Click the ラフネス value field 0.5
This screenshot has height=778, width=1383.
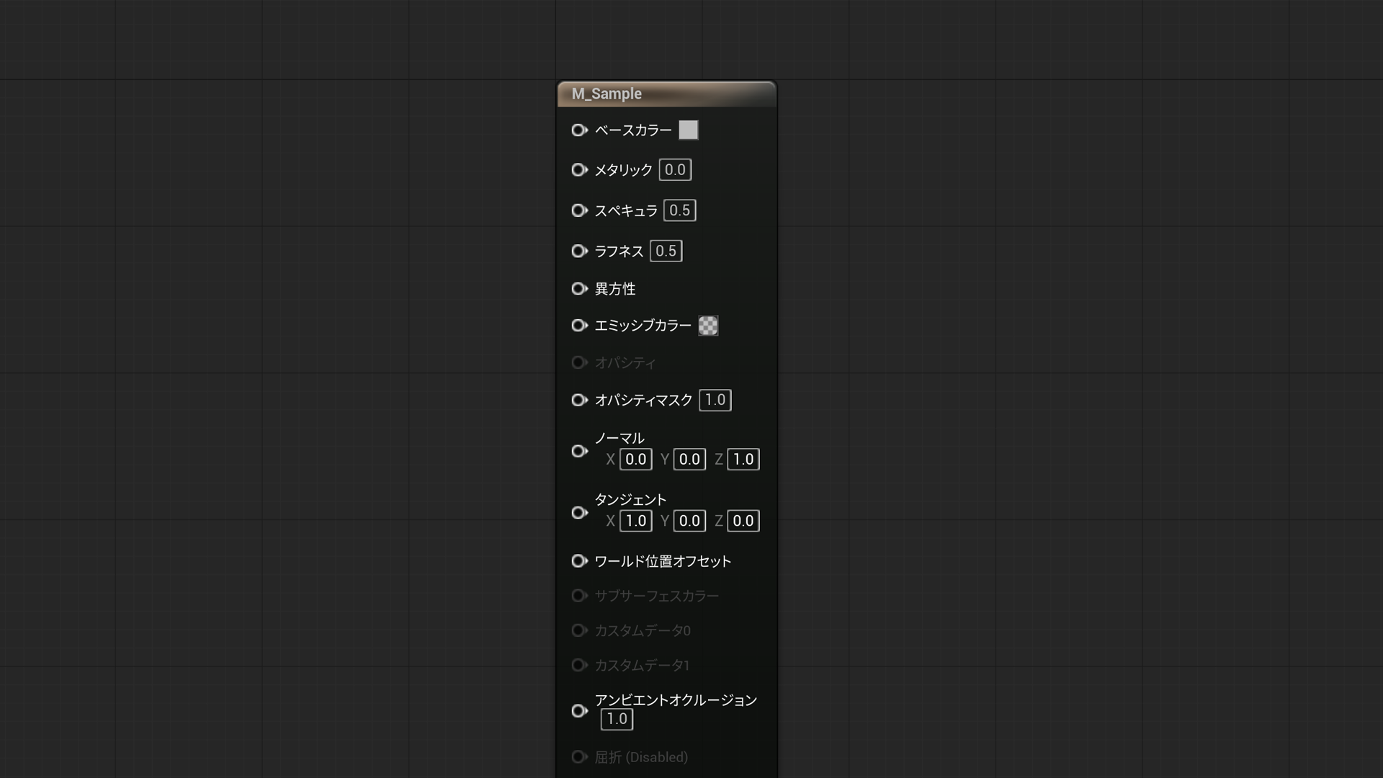coord(666,251)
